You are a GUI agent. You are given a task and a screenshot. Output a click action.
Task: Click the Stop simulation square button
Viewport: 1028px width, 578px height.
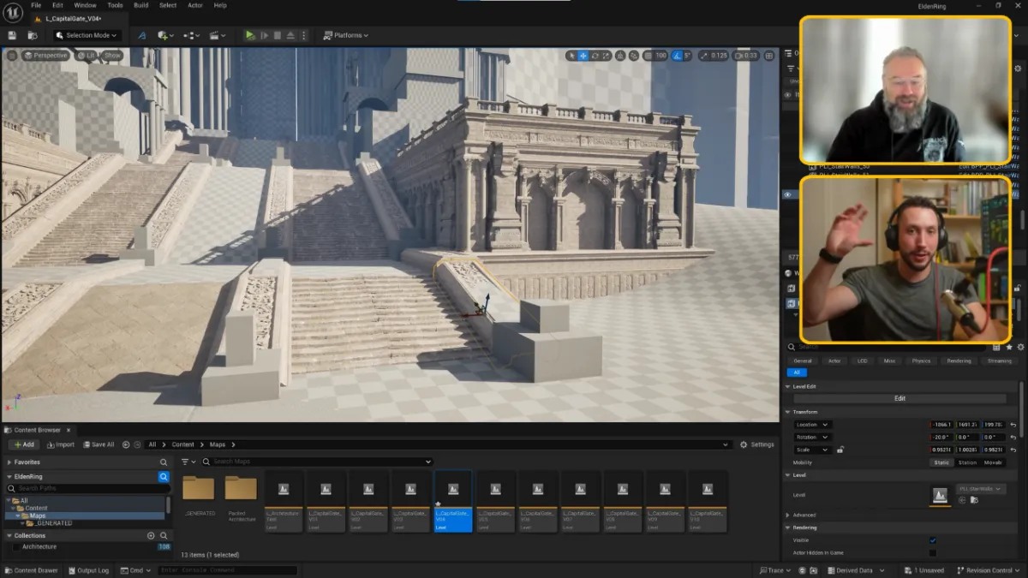277,35
